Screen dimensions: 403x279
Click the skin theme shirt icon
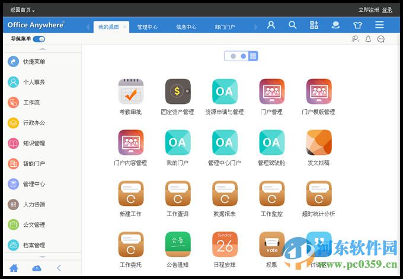[357, 25]
